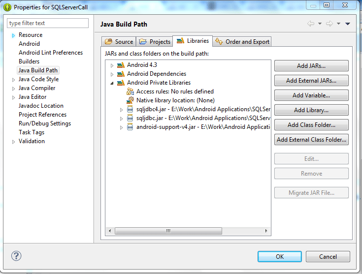The image size is (362, 274).
Task: Expand the Java Code Style node
Action: pos(13,80)
